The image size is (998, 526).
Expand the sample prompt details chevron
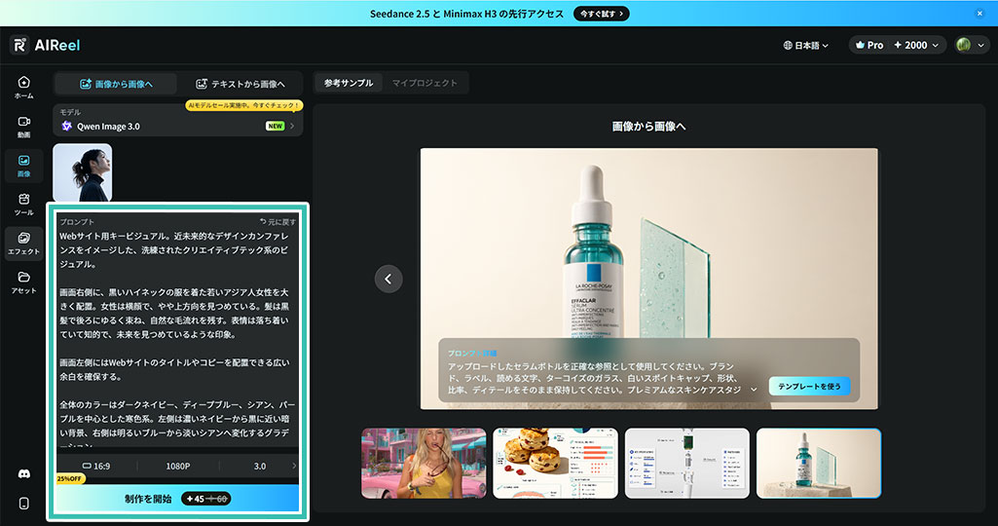coord(754,390)
